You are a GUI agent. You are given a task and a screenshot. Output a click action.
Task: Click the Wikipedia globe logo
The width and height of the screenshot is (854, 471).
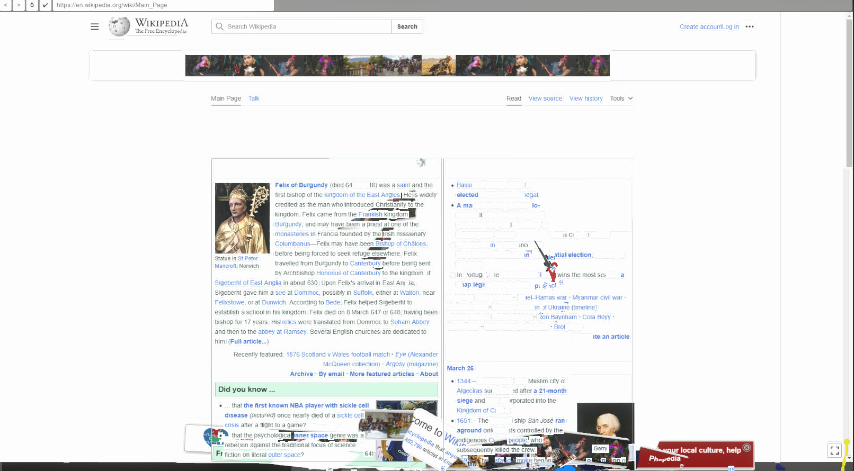click(119, 26)
